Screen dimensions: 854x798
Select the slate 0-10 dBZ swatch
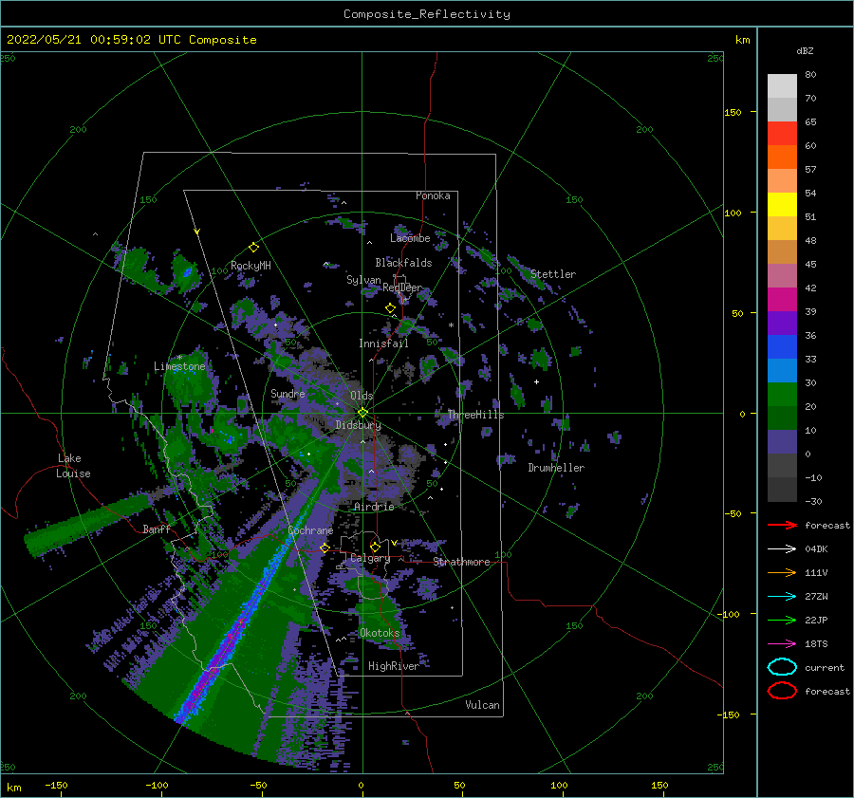click(x=782, y=442)
